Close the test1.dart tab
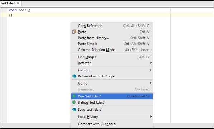The height and width of the screenshot is (129, 214). [x=18, y=3]
